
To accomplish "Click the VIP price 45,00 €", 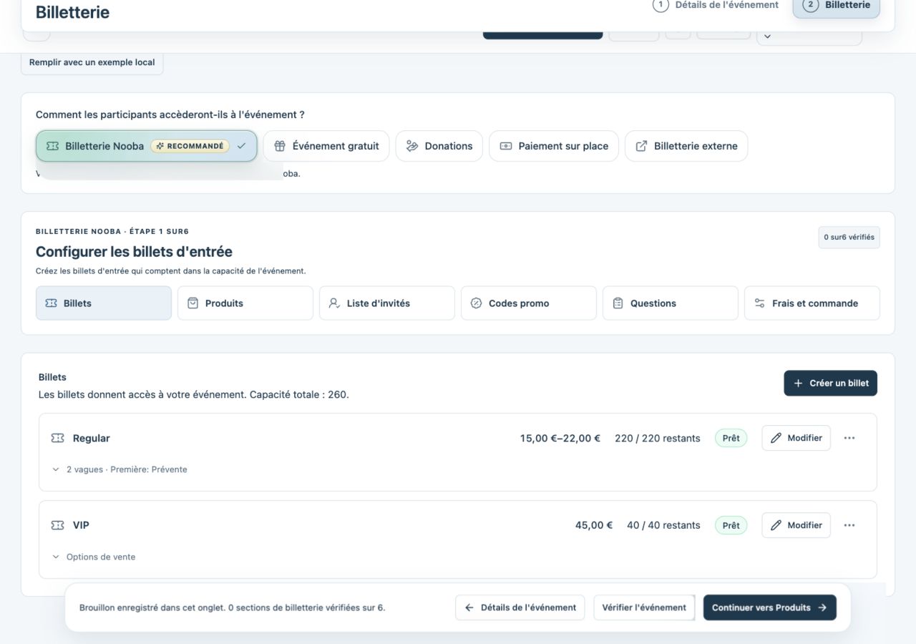I will coord(594,525).
